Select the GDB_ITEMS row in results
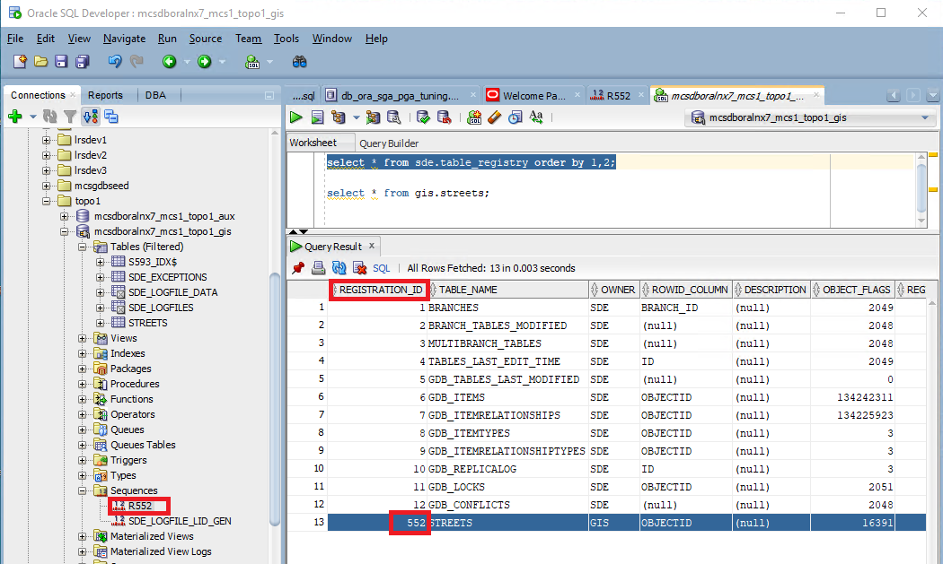 (456, 398)
